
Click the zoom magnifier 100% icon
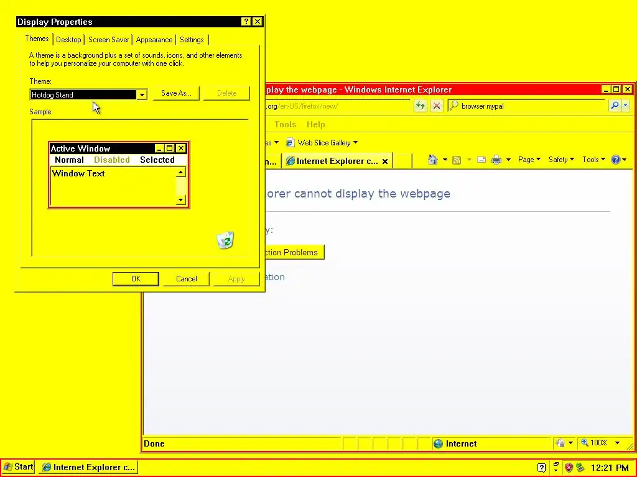coord(585,442)
